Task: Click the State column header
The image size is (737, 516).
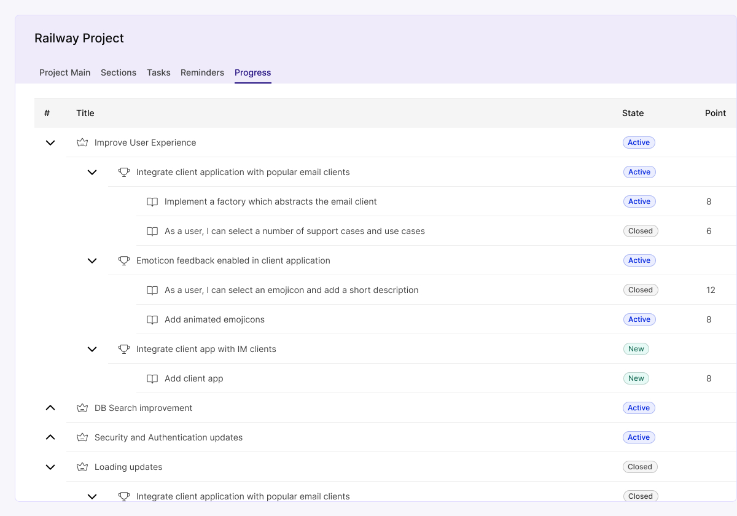Action: tap(633, 113)
